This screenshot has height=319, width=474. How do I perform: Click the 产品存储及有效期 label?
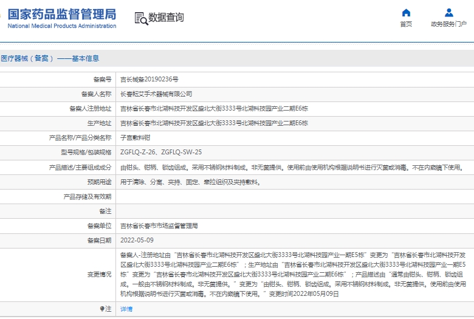[88, 197]
